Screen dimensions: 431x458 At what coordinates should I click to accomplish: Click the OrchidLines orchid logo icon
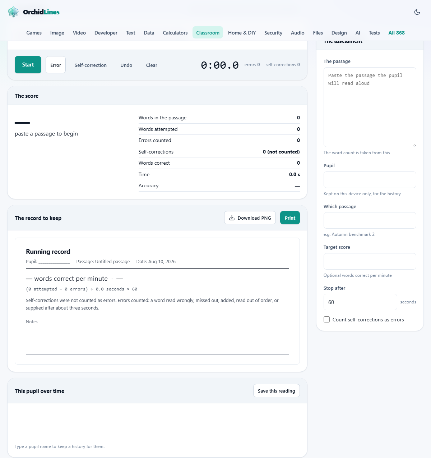tap(13, 12)
